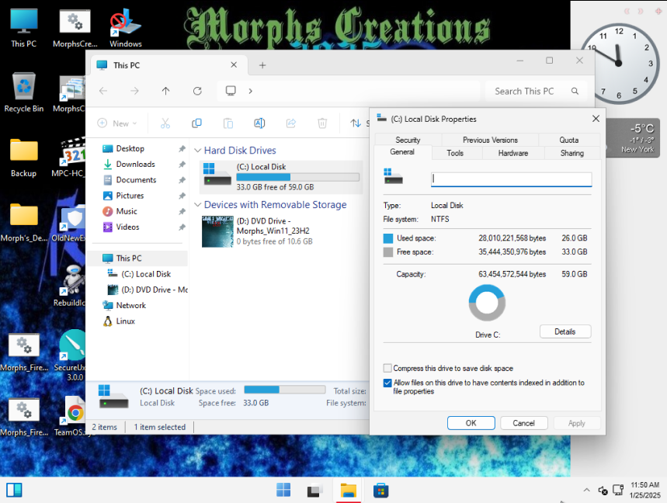This screenshot has width=667, height=503.
Task: Switch to the Previous Versions tab
Action: pos(490,140)
